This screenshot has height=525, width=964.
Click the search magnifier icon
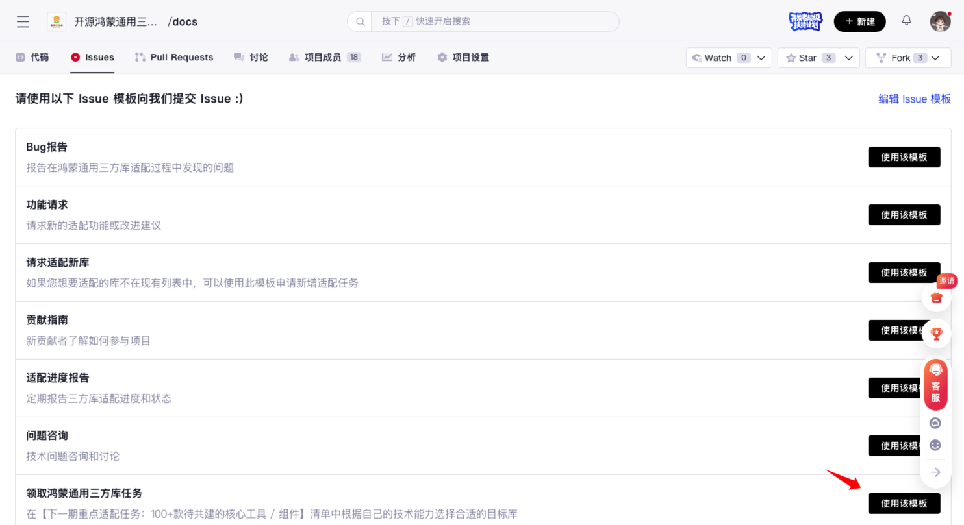coord(359,21)
